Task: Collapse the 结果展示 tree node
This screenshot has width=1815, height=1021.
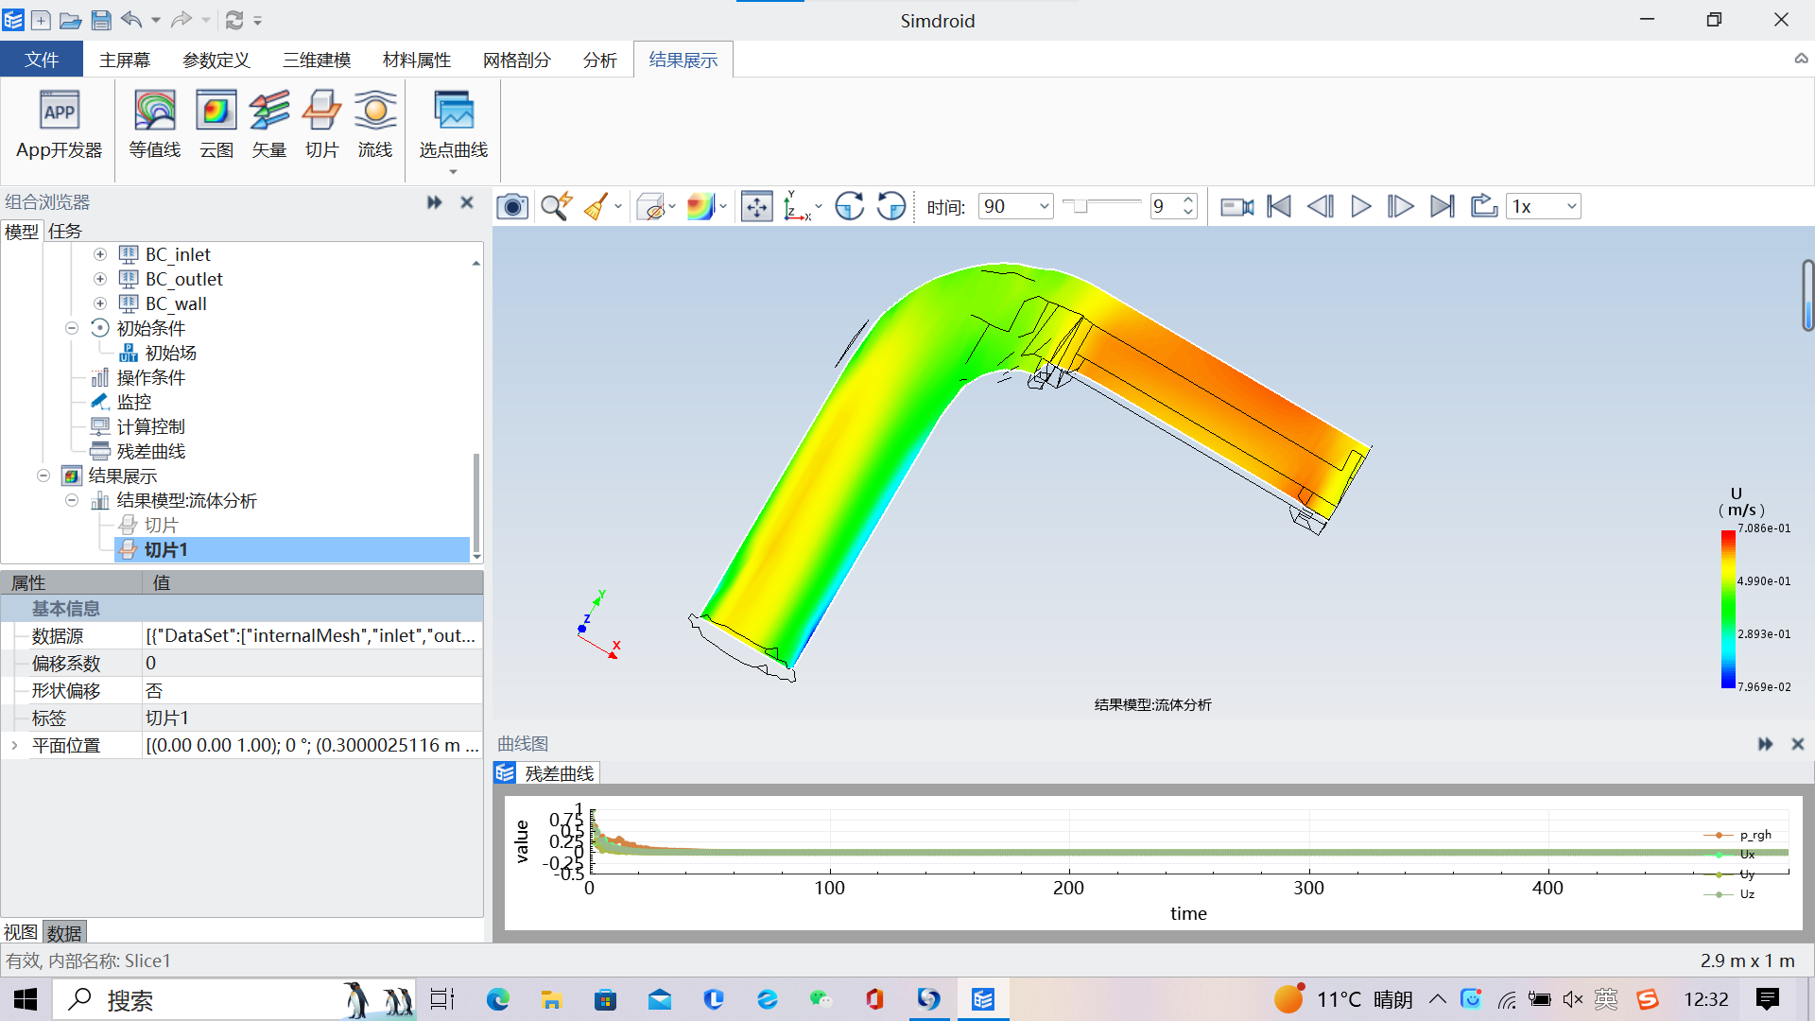Action: (x=43, y=476)
